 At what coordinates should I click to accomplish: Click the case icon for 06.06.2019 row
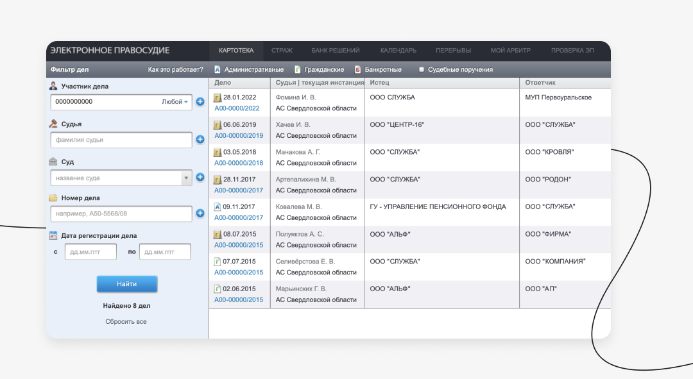(217, 125)
